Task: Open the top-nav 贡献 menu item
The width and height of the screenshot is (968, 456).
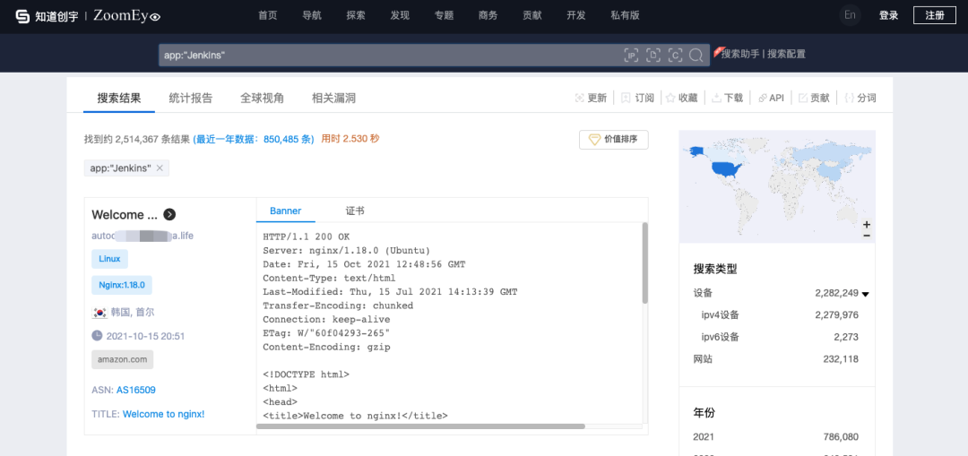Action: coord(532,16)
